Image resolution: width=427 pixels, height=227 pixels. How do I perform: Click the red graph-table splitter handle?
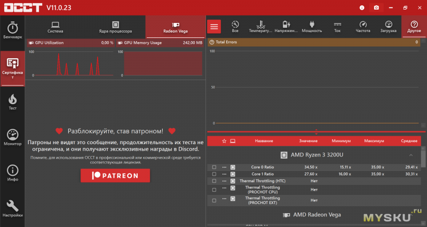coord(316,132)
